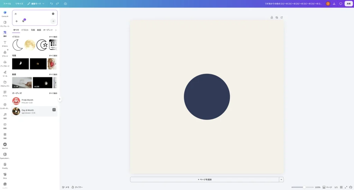The height and width of the screenshot is (190, 354).
Task: Open the アップロード (uploads) sidebar icon
Action: 5,63
